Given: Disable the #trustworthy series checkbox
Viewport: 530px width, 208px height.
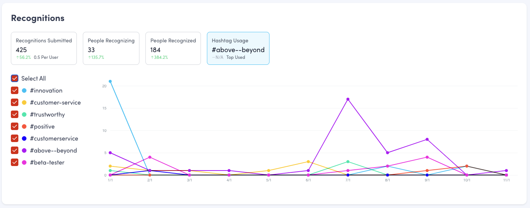Looking at the screenshot, I should tap(15, 114).
